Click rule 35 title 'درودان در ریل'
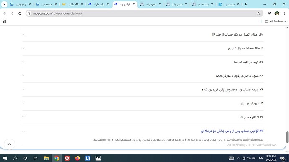289x162 pixels. [x=252, y=103]
